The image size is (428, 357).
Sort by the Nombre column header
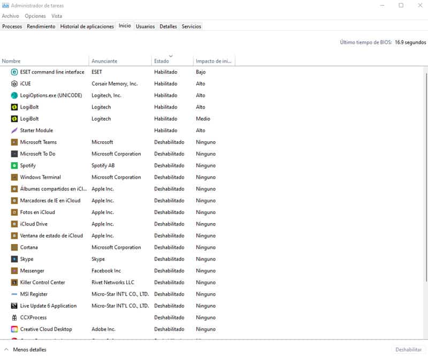pyautogui.click(x=45, y=61)
